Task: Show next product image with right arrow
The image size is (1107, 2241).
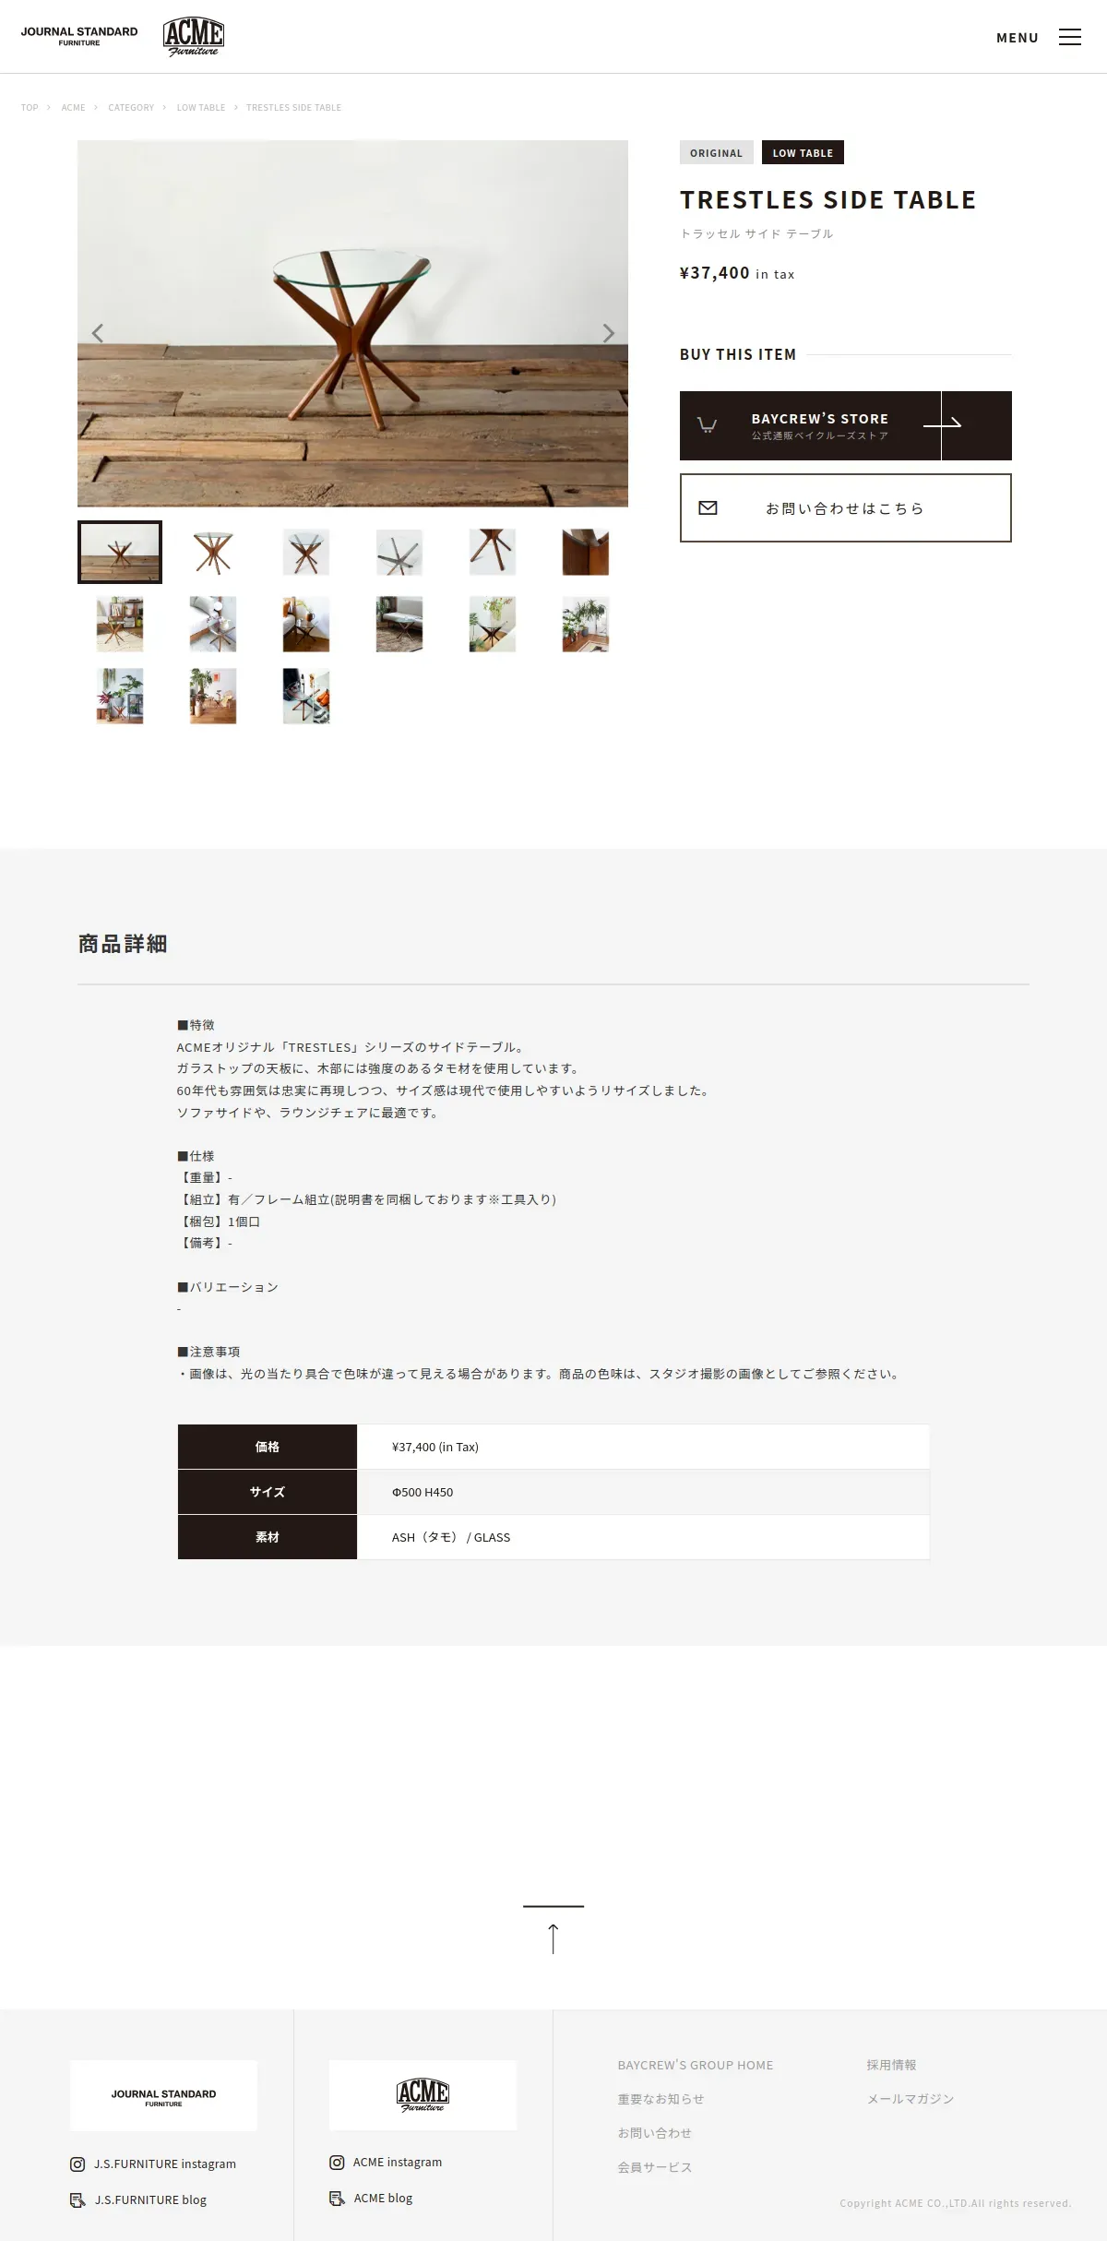Action: coord(608,333)
